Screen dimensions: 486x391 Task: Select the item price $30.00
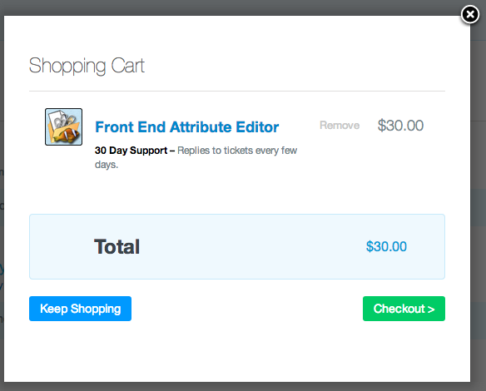400,126
